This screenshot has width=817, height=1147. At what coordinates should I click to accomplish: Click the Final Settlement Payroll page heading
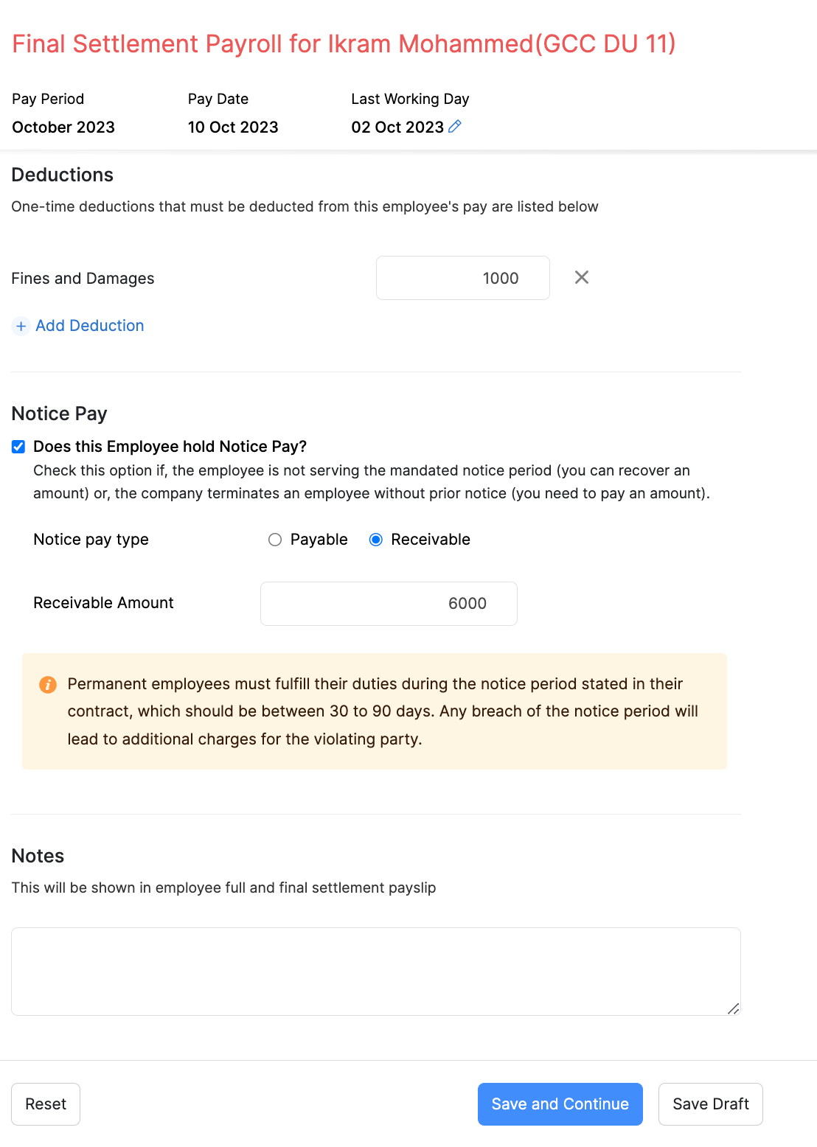pyautogui.click(x=344, y=43)
